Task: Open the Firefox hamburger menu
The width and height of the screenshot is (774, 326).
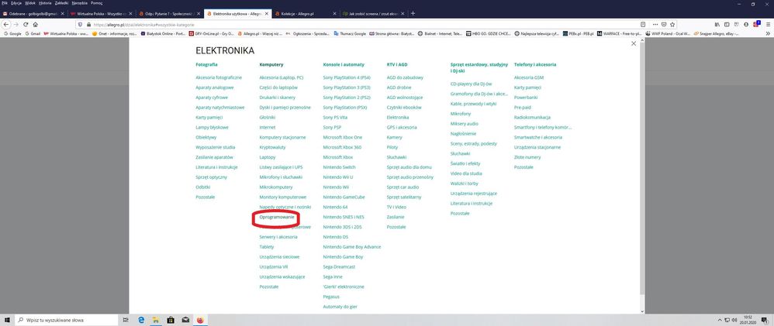Action: [x=768, y=24]
